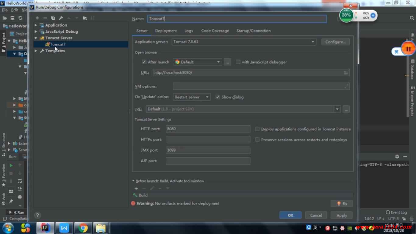Open the browser Default dropdown
The image size is (416, 234).
click(197, 62)
